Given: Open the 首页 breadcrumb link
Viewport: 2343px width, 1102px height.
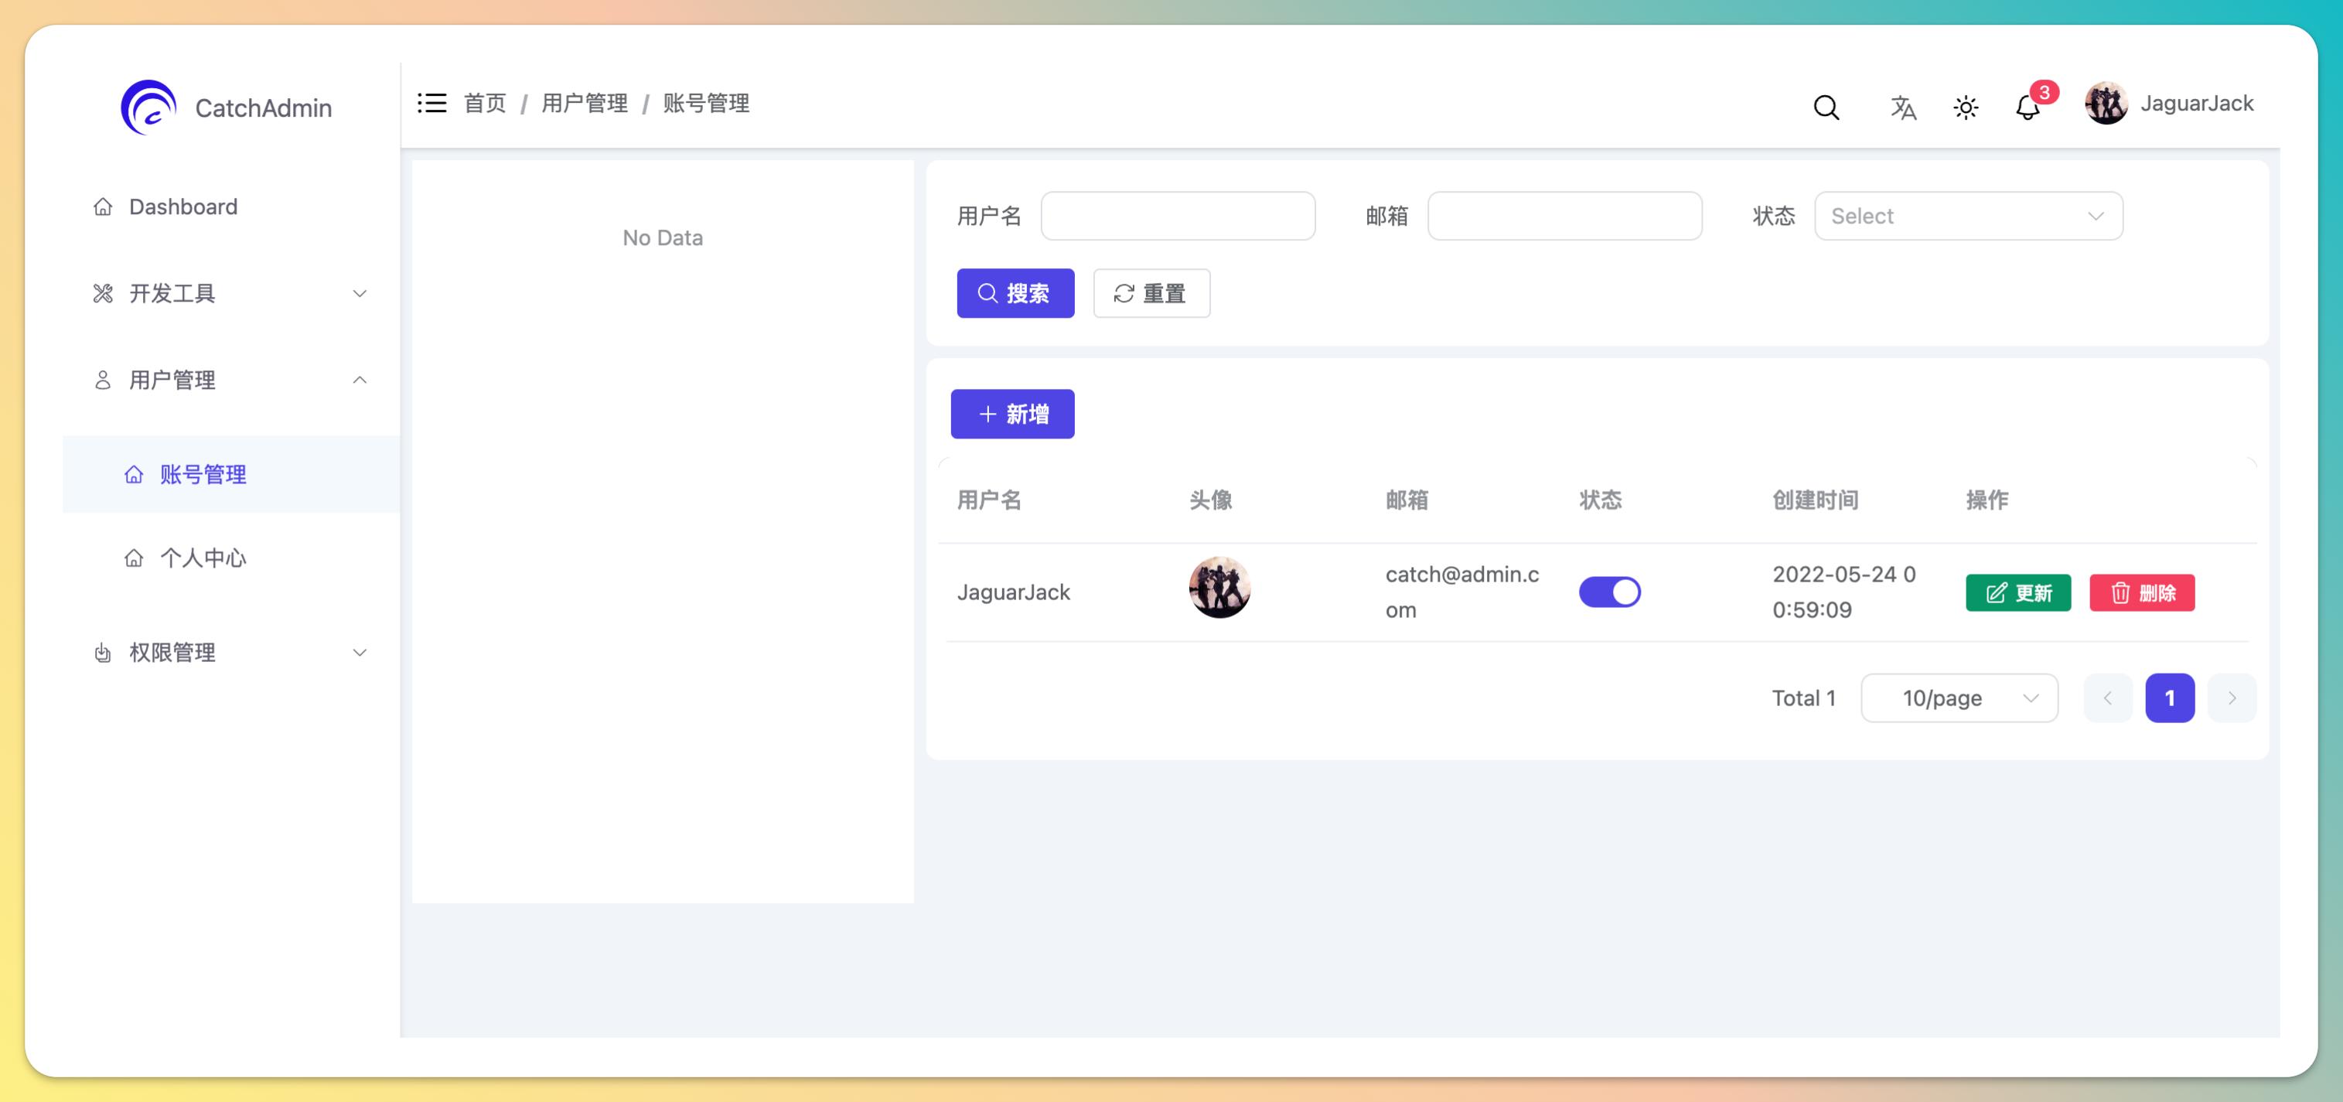Looking at the screenshot, I should pos(485,103).
